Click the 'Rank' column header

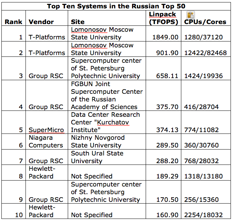click(13, 22)
